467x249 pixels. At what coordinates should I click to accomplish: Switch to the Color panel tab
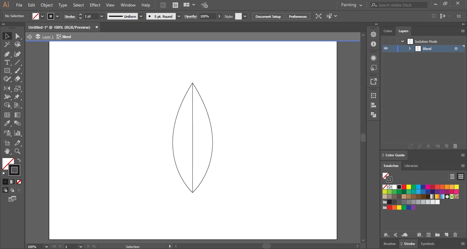[x=388, y=31]
